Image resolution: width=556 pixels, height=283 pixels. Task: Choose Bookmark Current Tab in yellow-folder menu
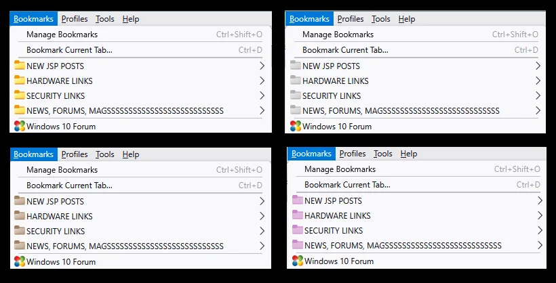(x=69, y=50)
